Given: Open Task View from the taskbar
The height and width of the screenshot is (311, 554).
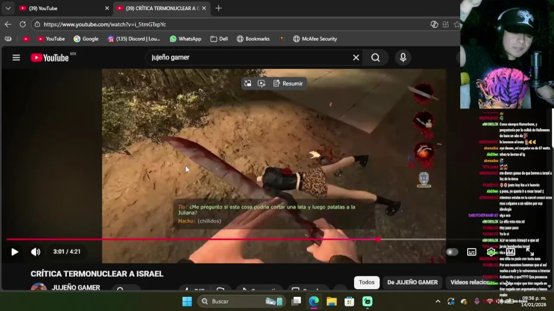Looking at the screenshot, I should 296,301.
